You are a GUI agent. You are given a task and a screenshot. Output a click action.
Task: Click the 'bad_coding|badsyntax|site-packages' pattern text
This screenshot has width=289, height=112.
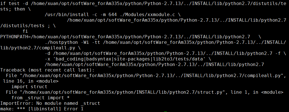(x=103, y=59)
